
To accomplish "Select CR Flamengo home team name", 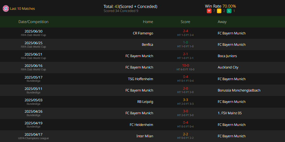I will tap(143, 33).
